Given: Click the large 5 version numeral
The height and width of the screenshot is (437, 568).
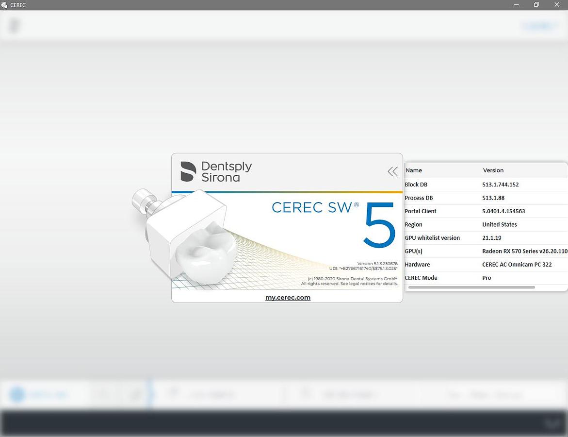Looking at the screenshot, I should 379,225.
